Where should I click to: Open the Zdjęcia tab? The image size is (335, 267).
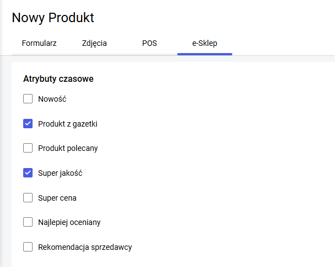(94, 43)
